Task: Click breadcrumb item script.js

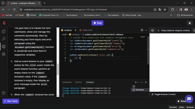Action: coord(74,35)
